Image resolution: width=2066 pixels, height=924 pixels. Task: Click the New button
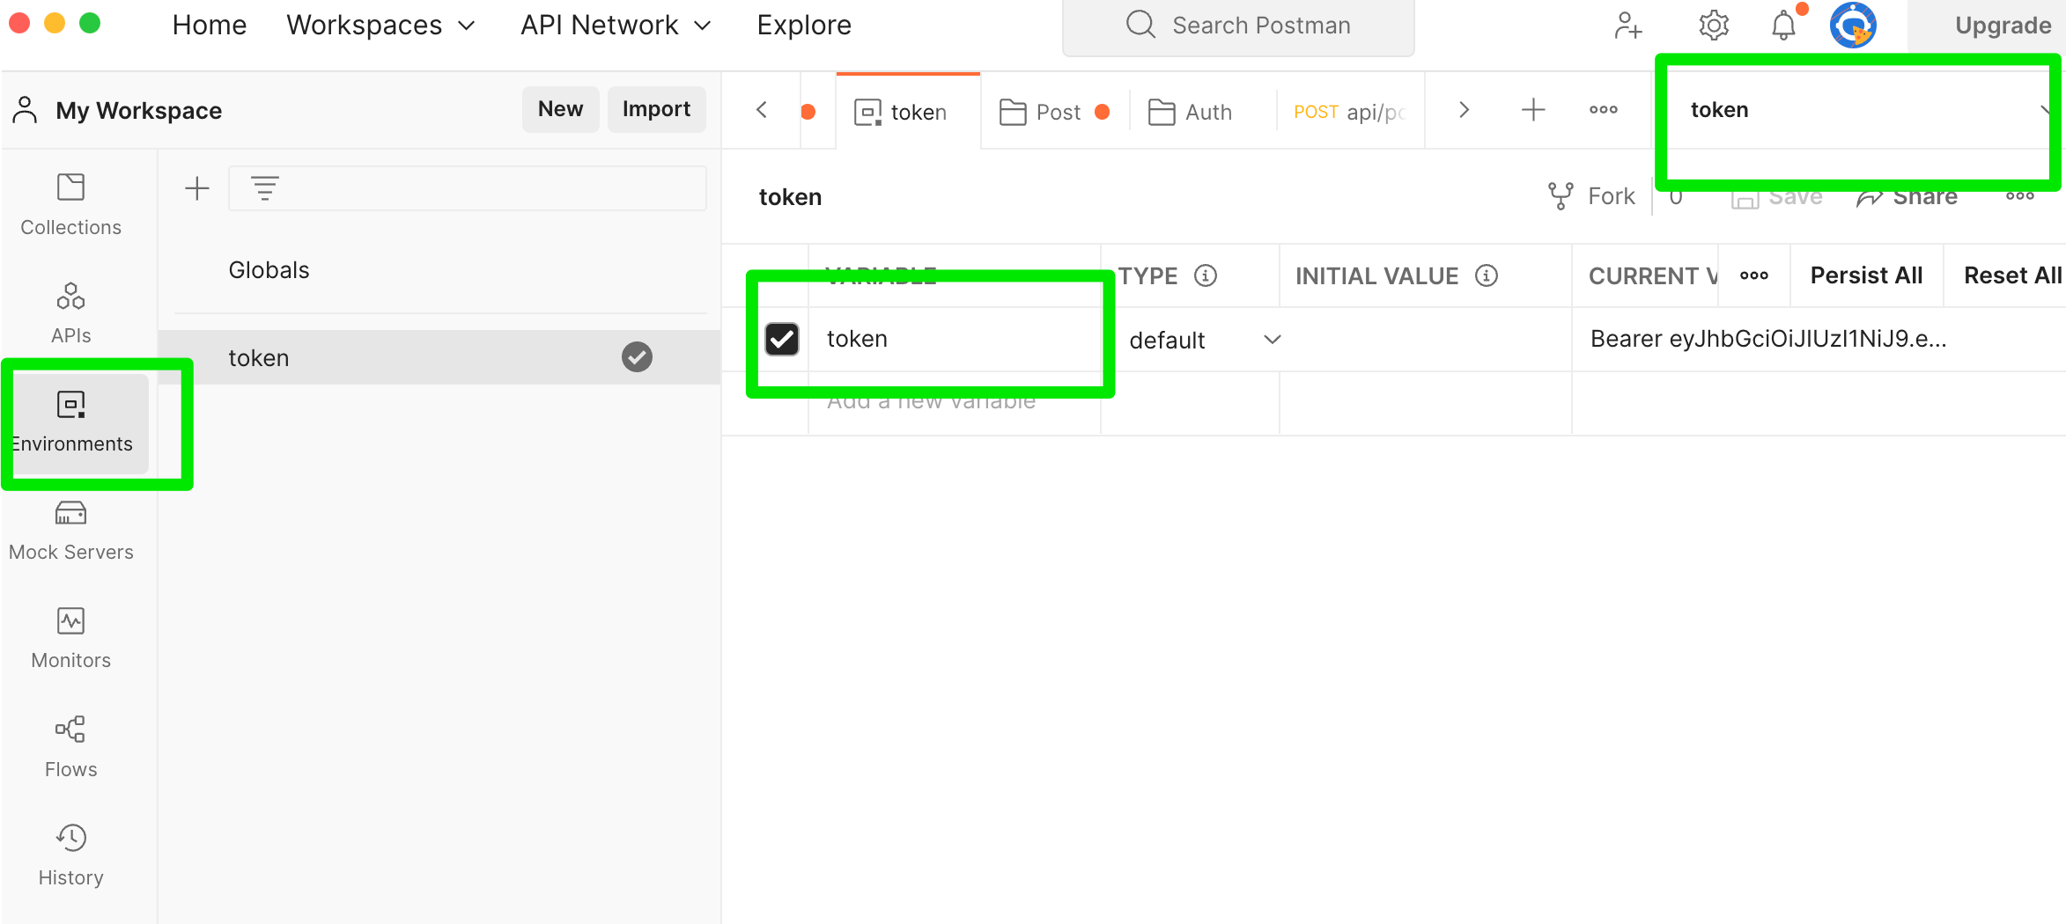[x=560, y=109]
